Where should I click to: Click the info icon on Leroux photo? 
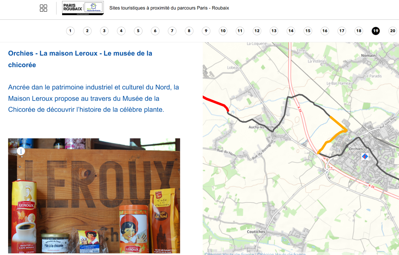[21, 151]
